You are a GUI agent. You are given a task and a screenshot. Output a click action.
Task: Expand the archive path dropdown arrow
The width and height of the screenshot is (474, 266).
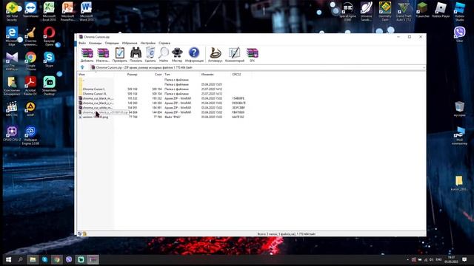424,67
